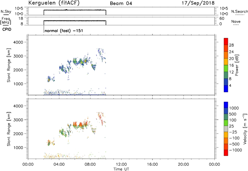This screenshot has height=171, width=248.
Task: Click the velocity panel 'Slant Range [km]' label
Action: 9,129
